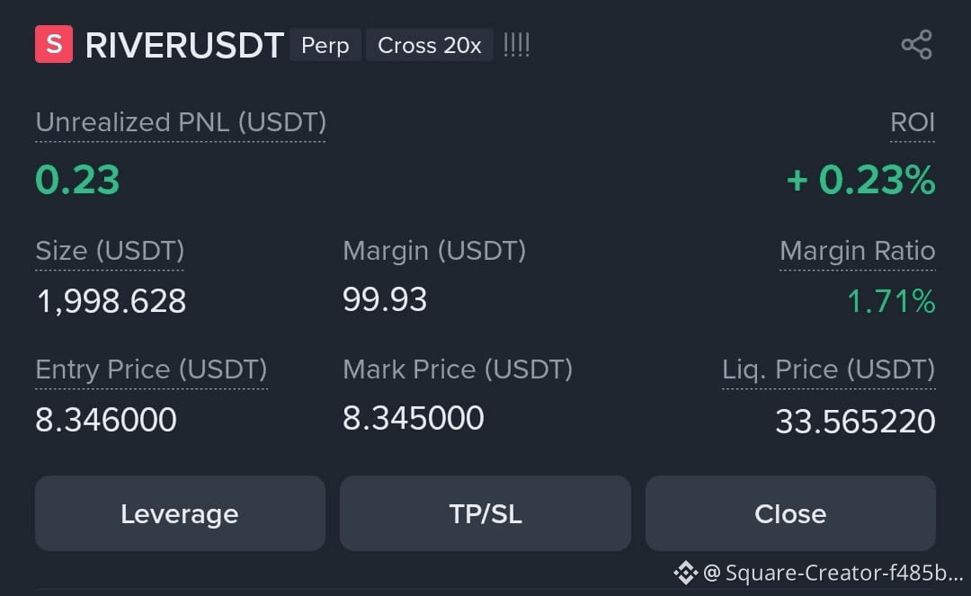The image size is (971, 596).
Task: Click the Mark Price (USDT) label
Action: [x=458, y=369]
